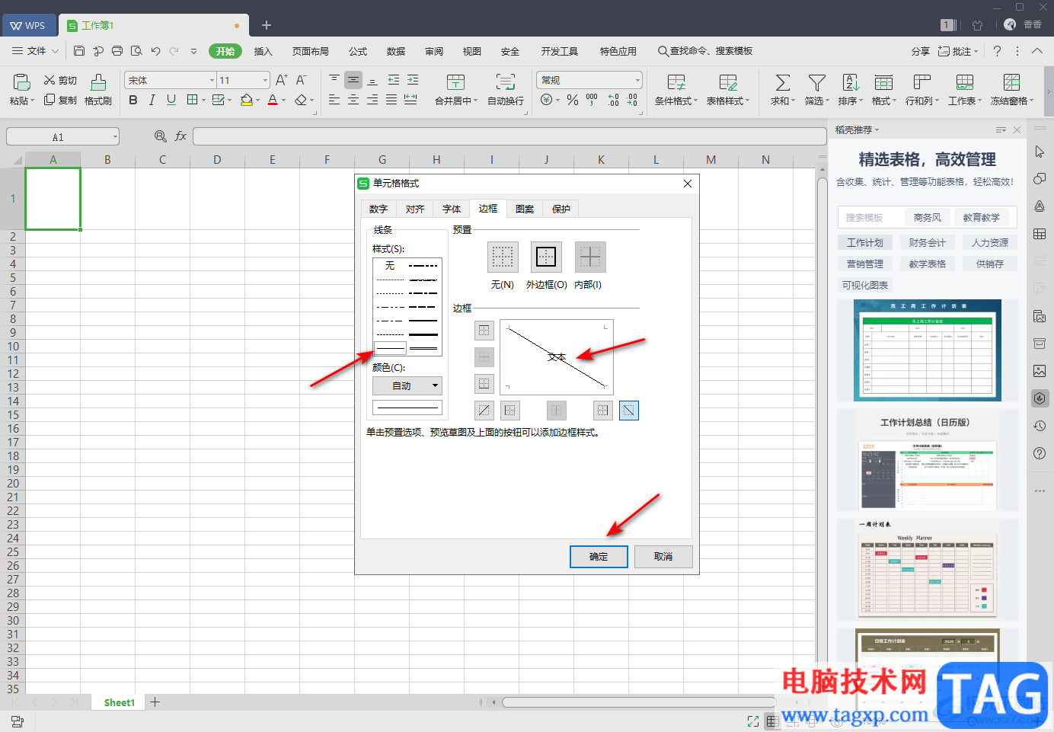Switch to the 图案 tab in dialog

[x=525, y=209]
